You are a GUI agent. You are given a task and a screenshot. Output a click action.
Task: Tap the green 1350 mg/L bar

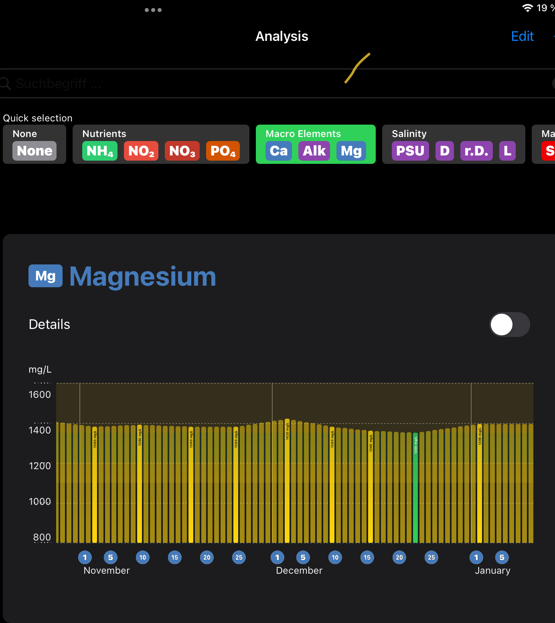[415, 489]
